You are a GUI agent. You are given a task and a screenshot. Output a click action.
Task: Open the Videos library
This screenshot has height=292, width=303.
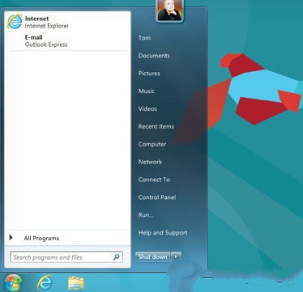pyautogui.click(x=147, y=109)
